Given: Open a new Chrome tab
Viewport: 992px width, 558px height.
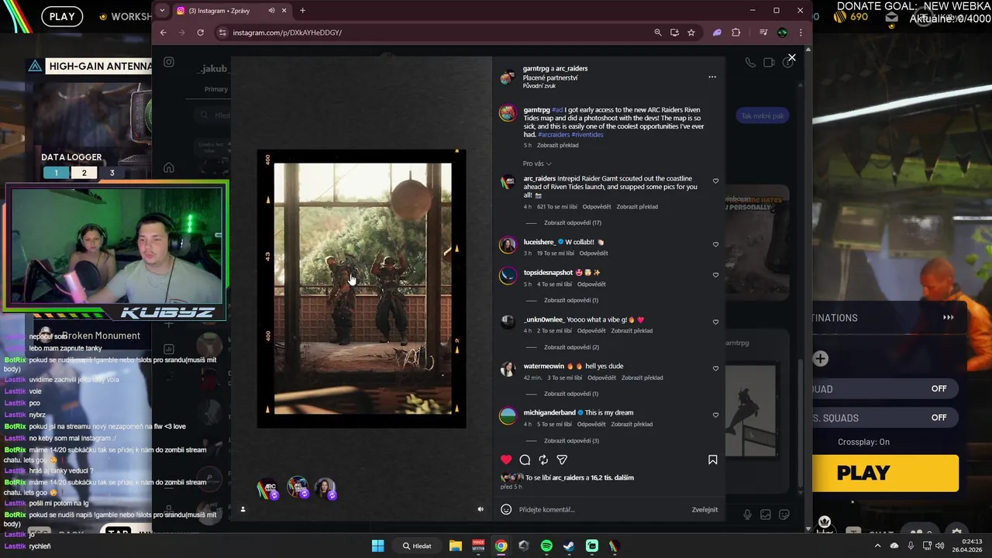Looking at the screenshot, I should [302, 10].
